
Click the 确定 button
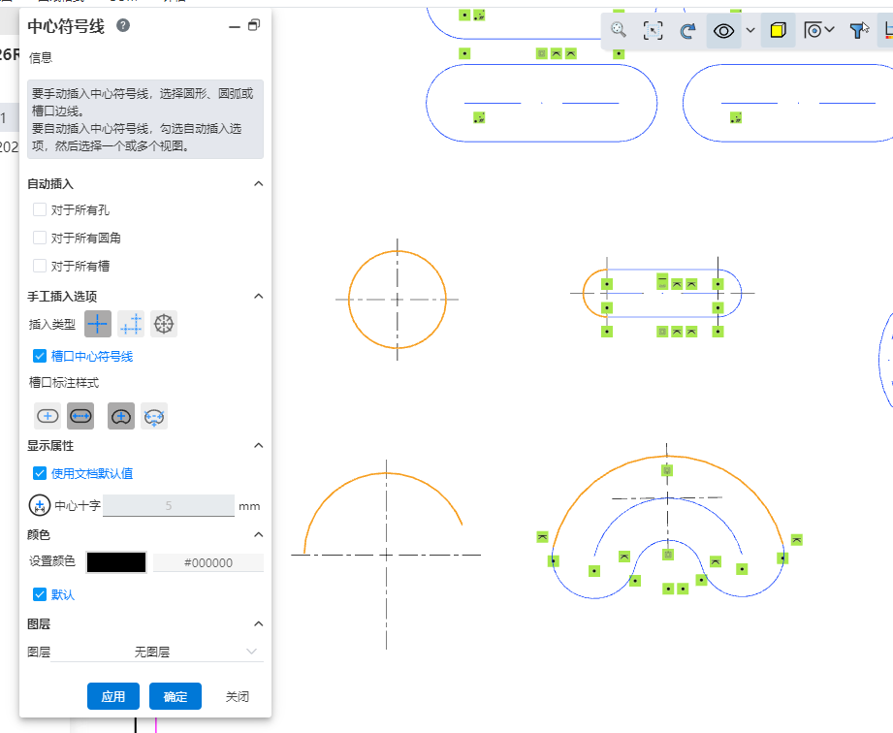click(175, 696)
